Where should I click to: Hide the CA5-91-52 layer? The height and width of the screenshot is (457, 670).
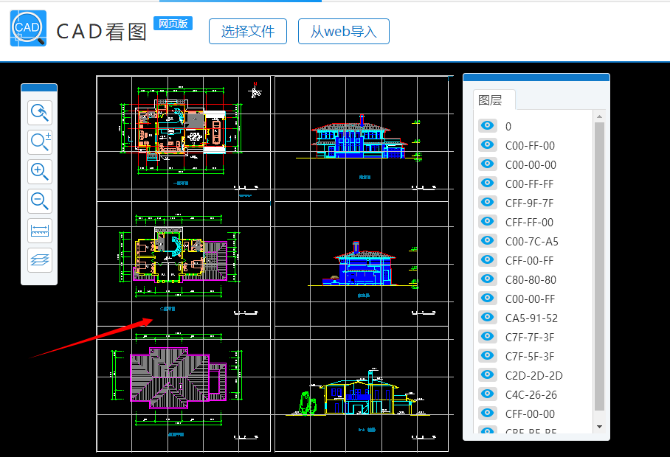pos(487,318)
